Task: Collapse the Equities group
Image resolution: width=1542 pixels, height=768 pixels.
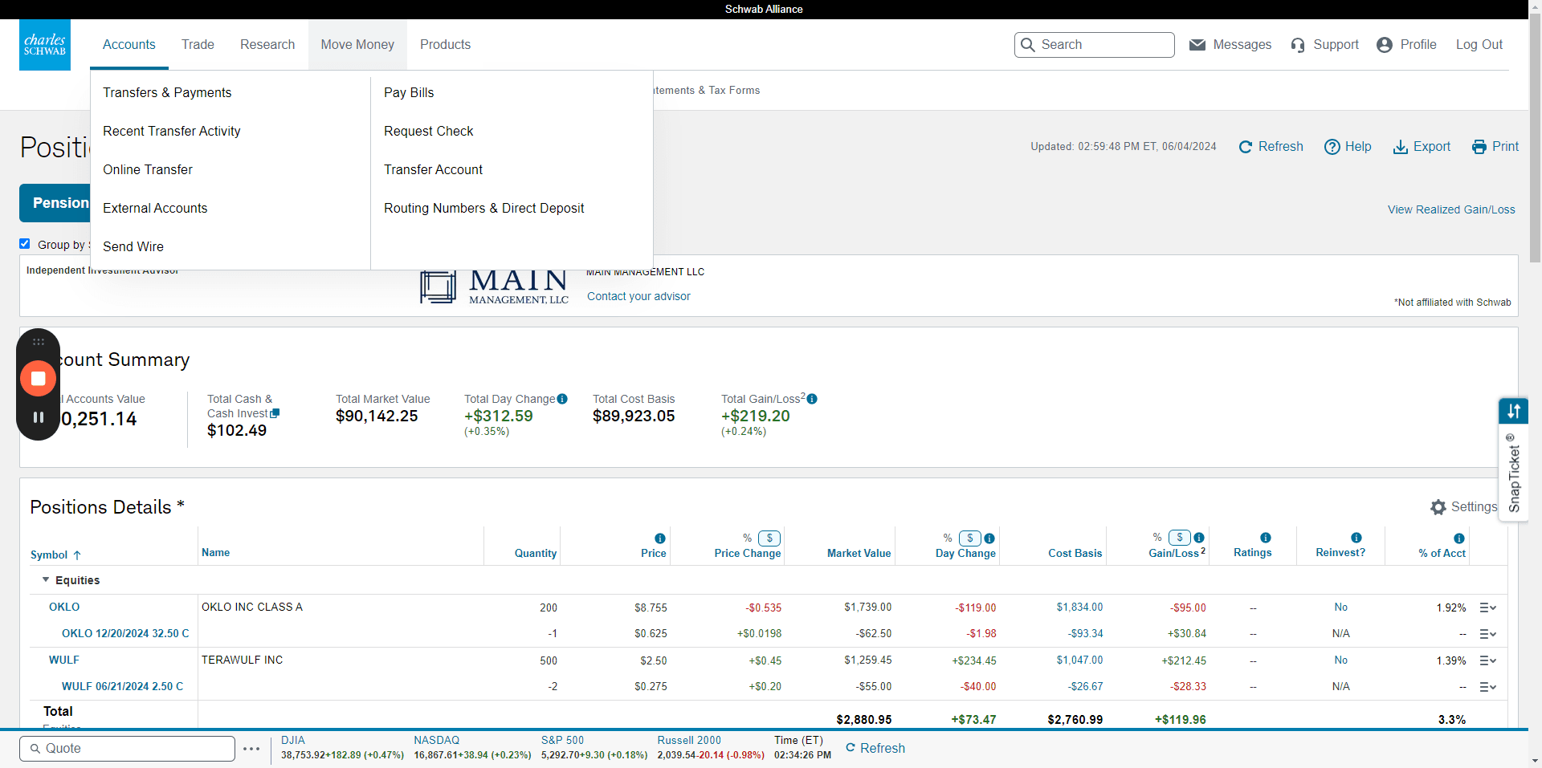Action: pos(46,579)
